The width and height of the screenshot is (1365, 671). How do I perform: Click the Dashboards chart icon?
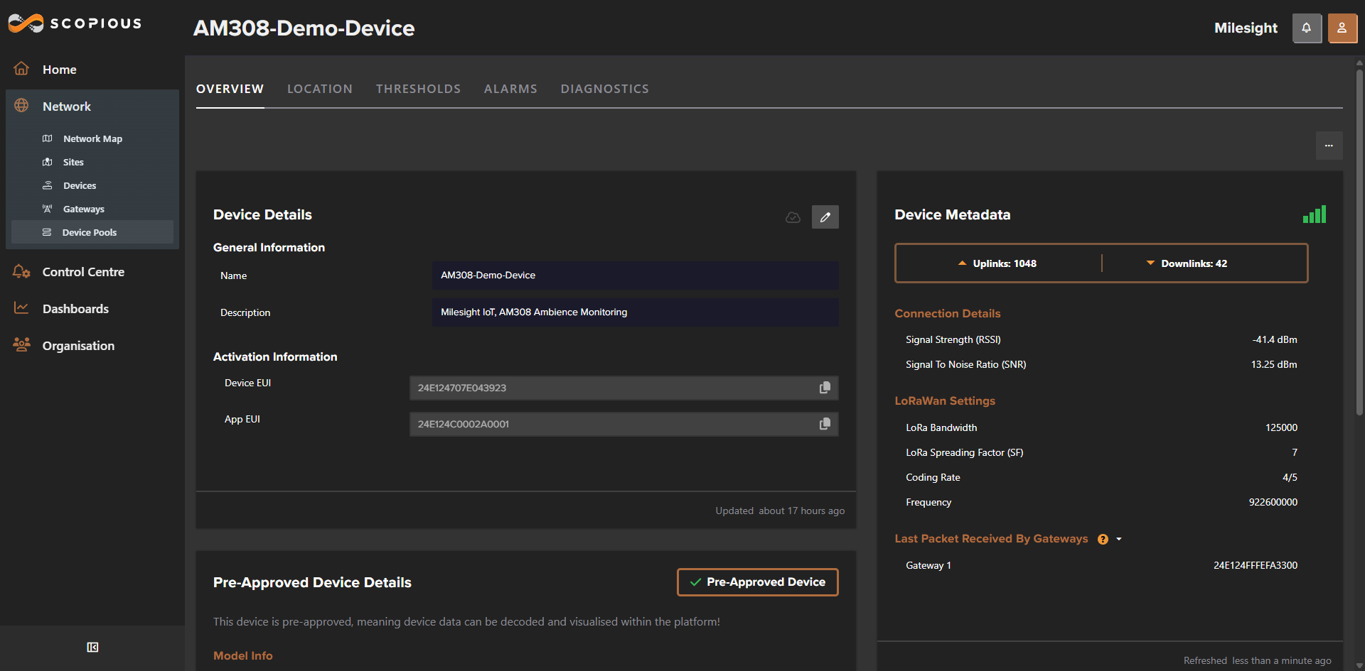[21, 308]
